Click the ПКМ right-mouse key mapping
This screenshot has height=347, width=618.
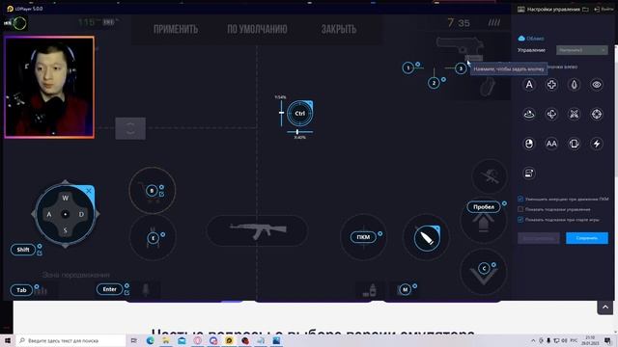(363, 237)
